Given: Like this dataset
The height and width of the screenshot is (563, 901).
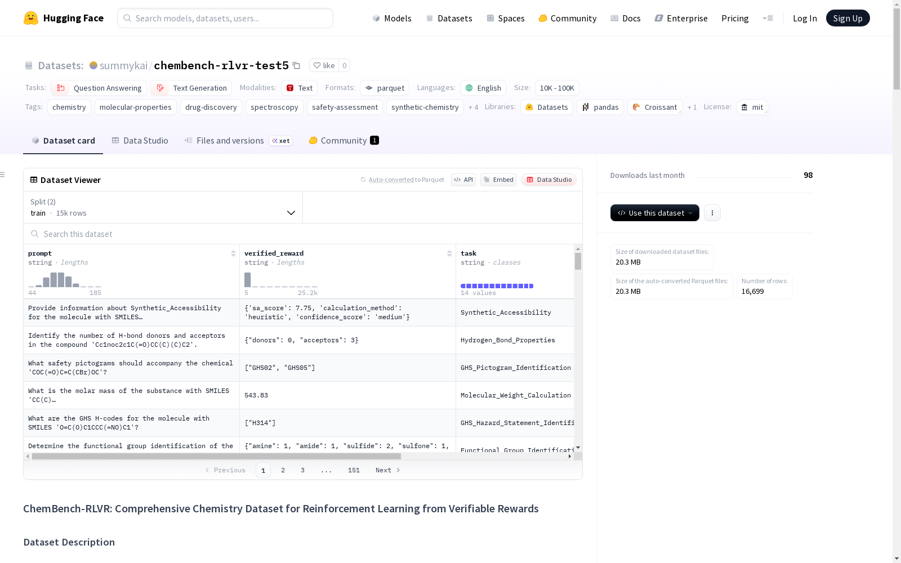Looking at the screenshot, I should (324, 65).
